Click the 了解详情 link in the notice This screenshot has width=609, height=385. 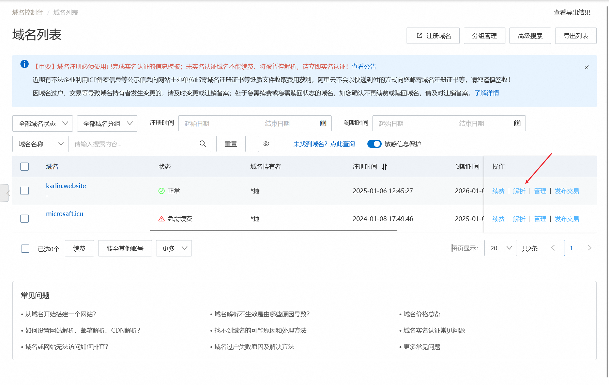(487, 93)
